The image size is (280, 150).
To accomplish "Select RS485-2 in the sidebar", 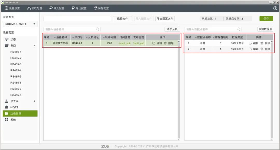I will (16, 58).
